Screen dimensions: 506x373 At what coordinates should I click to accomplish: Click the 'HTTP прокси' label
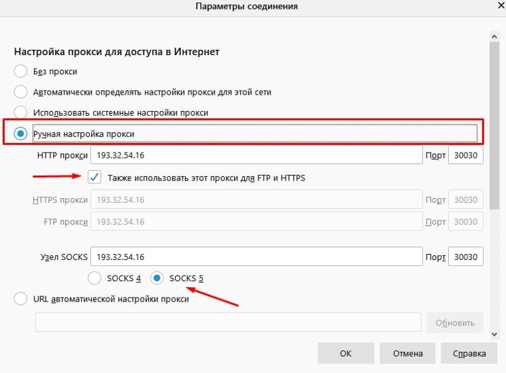63,155
